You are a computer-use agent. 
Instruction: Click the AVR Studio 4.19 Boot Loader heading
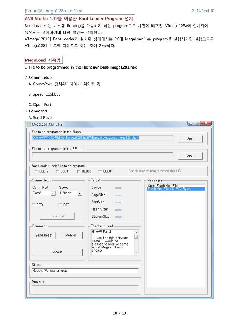(80, 19)
